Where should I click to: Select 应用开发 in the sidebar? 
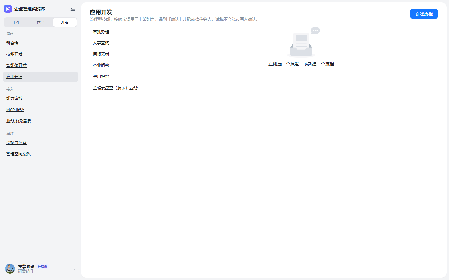coord(41,77)
